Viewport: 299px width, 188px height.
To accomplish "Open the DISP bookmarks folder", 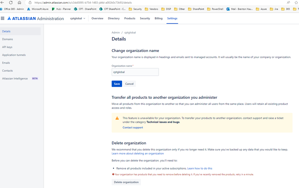I will coord(166,9).
